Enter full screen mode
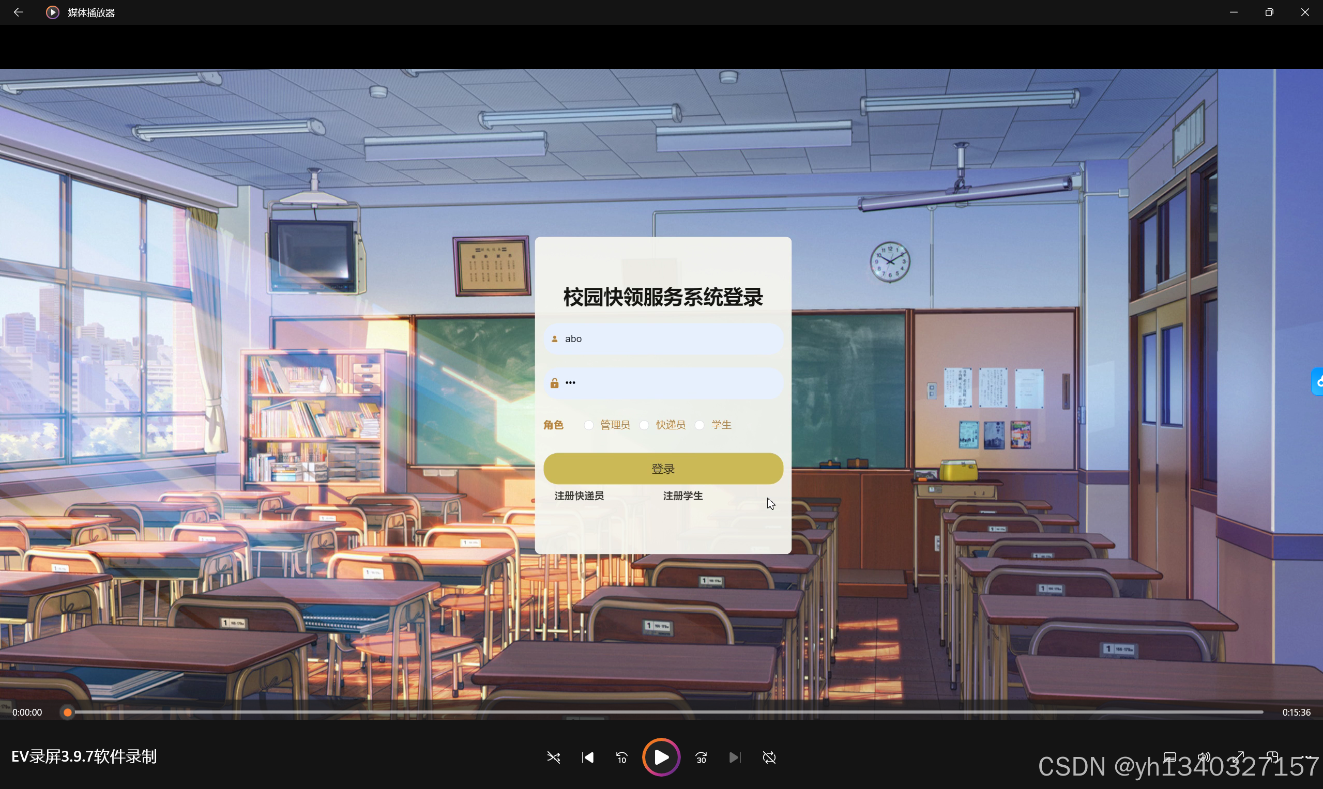 pyautogui.click(x=1238, y=757)
